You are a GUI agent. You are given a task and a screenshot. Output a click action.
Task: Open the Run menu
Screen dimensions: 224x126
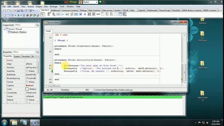pos(46,7)
